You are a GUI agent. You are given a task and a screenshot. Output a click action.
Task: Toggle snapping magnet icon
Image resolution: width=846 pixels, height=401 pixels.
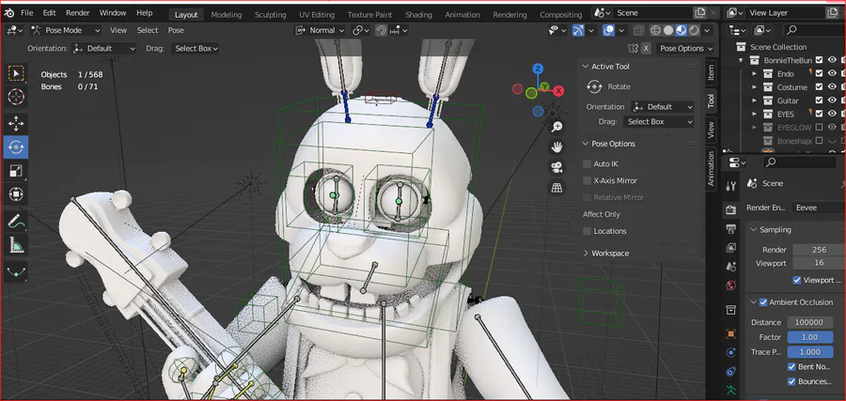382,31
